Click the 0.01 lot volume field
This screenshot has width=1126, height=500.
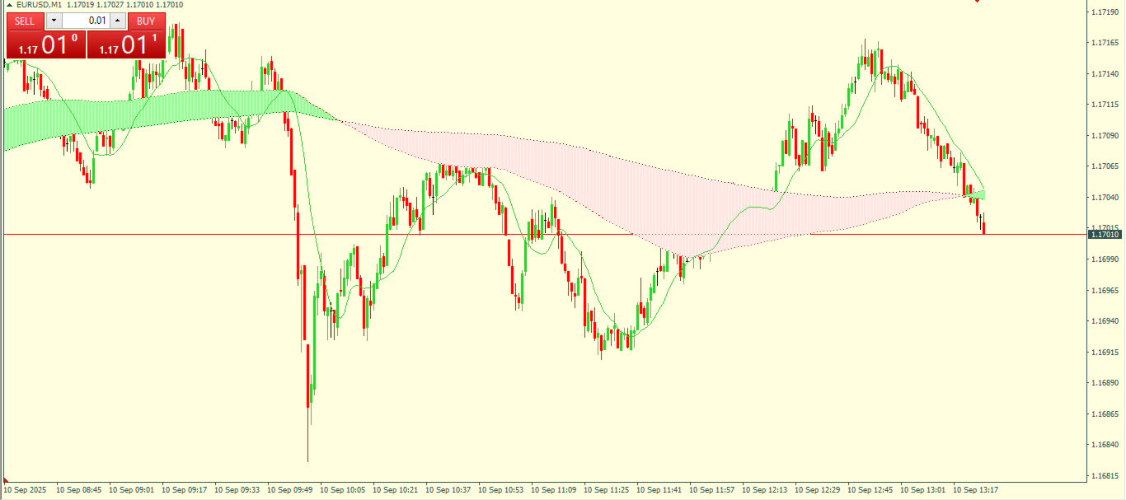click(x=86, y=21)
